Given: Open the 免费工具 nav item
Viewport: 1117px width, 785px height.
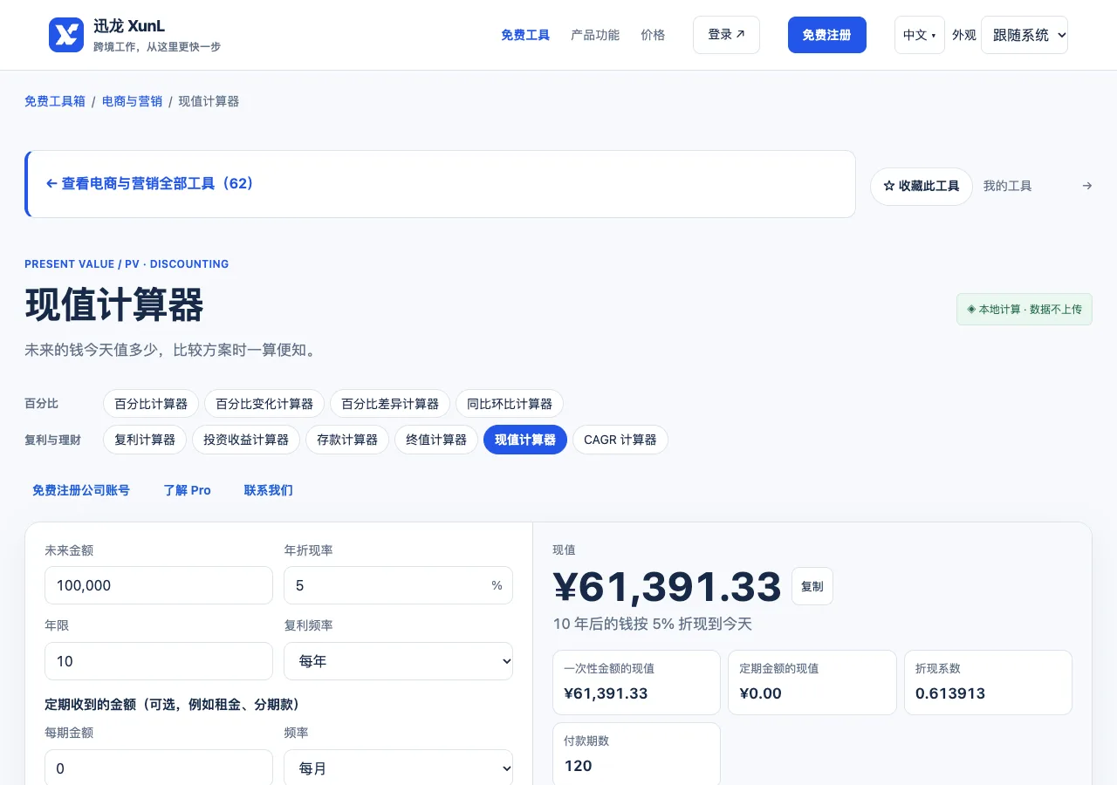Looking at the screenshot, I should 525,35.
